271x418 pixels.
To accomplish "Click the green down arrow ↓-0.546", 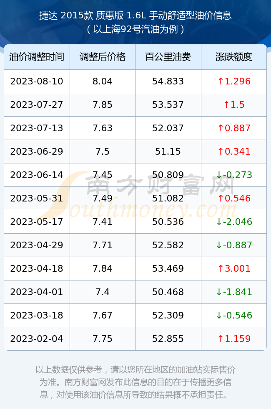I will pos(234,315).
